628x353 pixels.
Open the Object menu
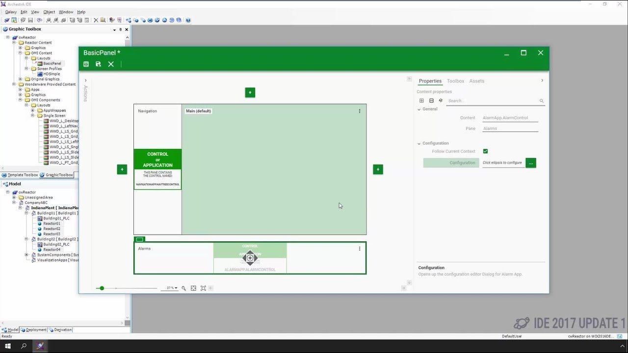point(49,12)
